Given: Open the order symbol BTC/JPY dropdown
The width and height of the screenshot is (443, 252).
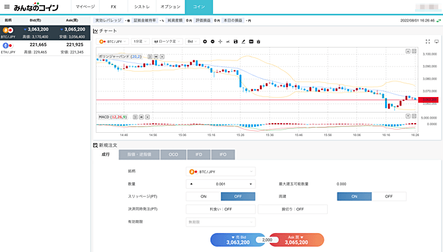Looking at the screenshot, I should [221, 171].
